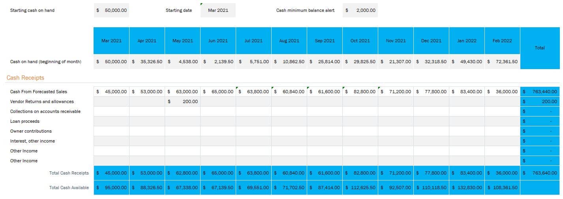
Task: Click the Starting date cell Mar 2021
Action: pyautogui.click(x=218, y=10)
